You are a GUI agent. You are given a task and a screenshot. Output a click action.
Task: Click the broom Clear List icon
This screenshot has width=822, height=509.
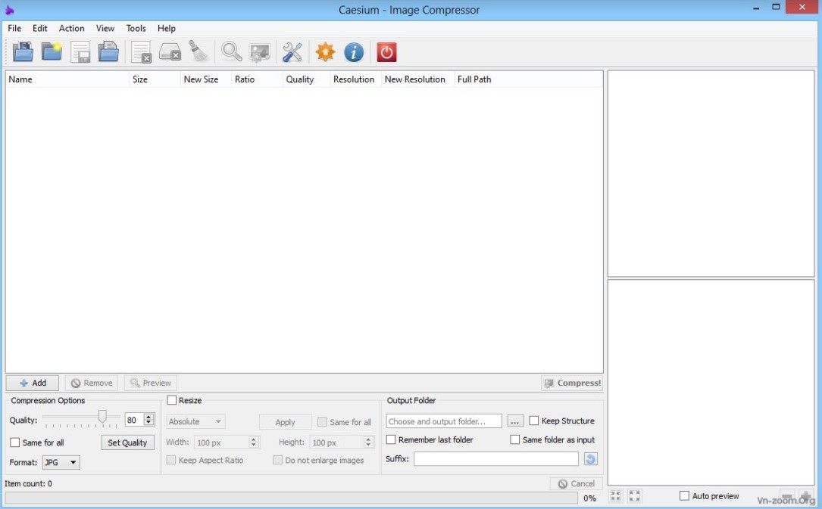pyautogui.click(x=198, y=51)
